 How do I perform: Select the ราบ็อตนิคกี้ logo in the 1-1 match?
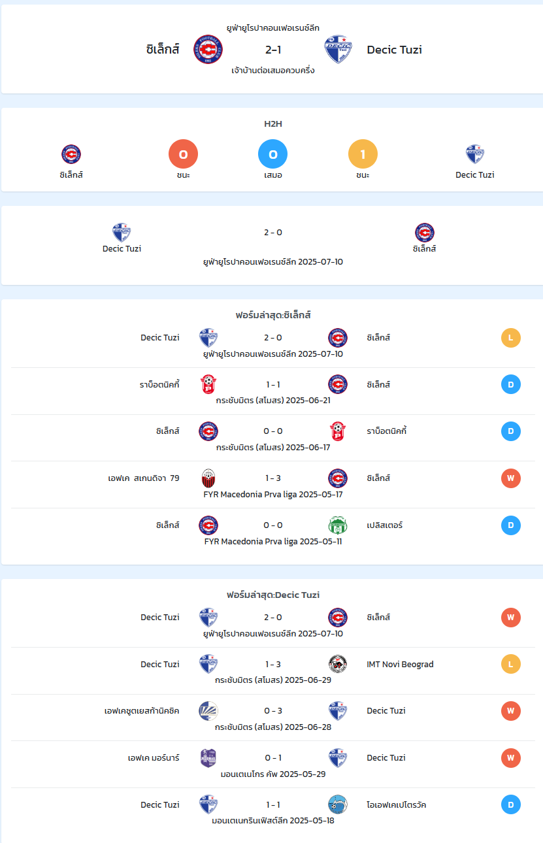point(208,384)
